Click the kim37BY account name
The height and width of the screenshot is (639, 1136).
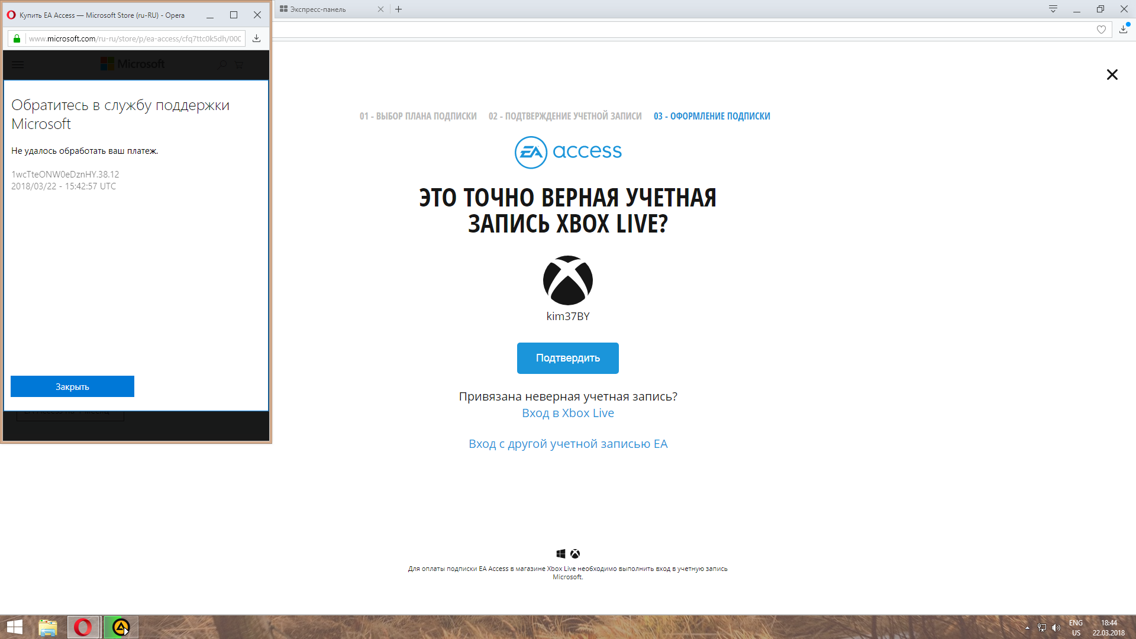point(567,317)
